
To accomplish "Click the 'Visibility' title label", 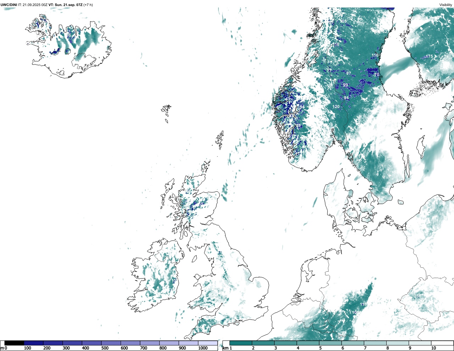I will (x=446, y=5).
